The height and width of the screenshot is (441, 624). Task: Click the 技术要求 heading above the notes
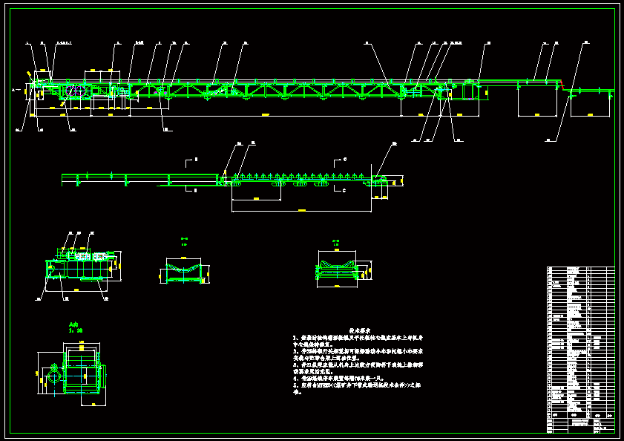360,330
